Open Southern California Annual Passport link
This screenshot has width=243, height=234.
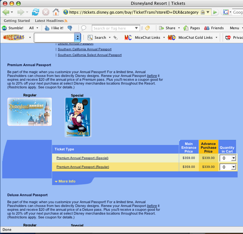tap(85, 49)
